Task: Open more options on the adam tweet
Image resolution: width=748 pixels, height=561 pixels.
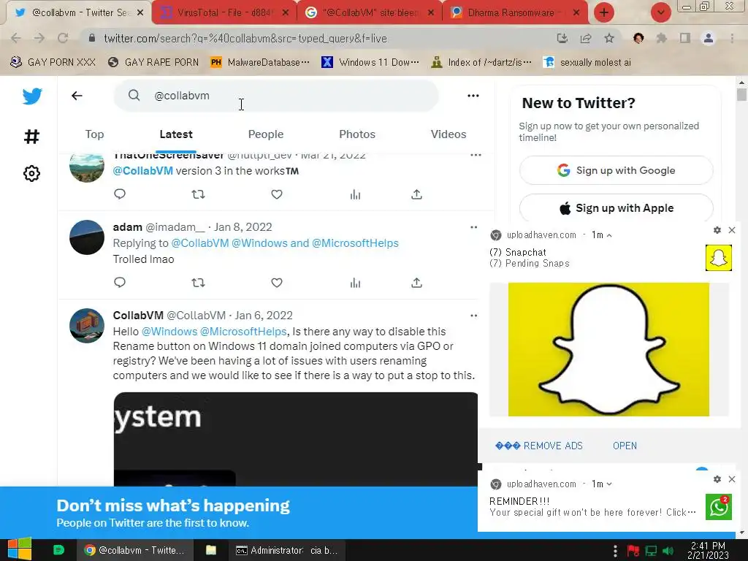Action: 473,227
